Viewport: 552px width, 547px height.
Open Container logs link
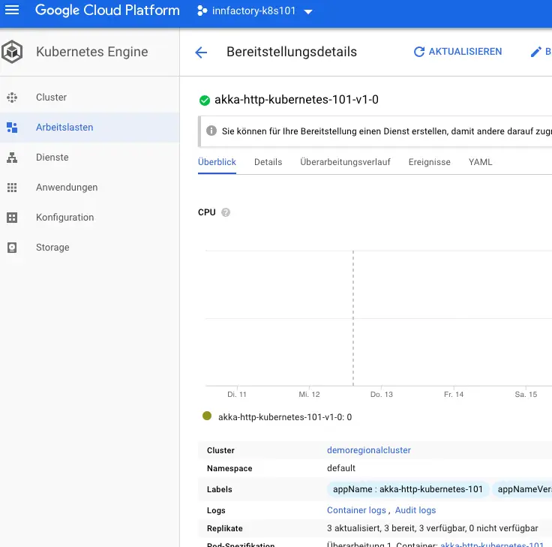(x=356, y=510)
